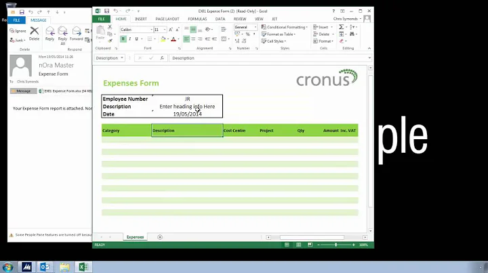Click the Excel Save icon in title bar
488x273 pixels.
106,11
